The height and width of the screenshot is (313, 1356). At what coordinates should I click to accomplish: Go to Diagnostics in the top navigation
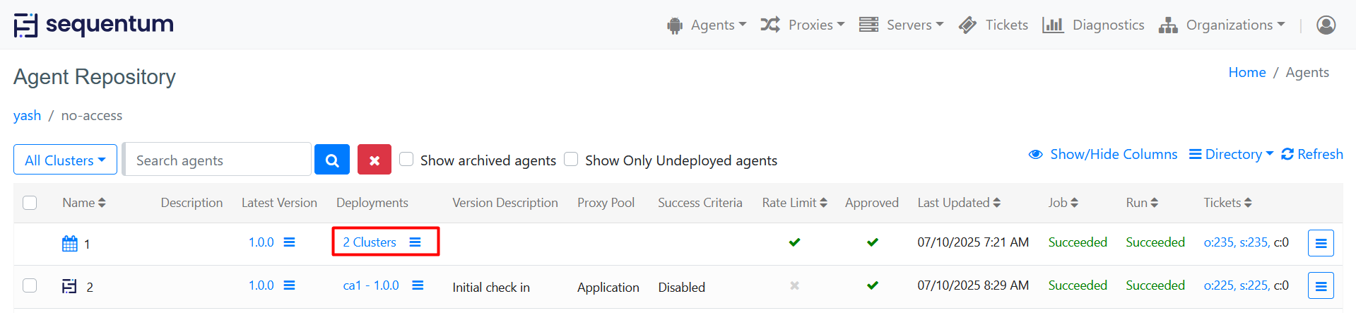click(x=1093, y=25)
